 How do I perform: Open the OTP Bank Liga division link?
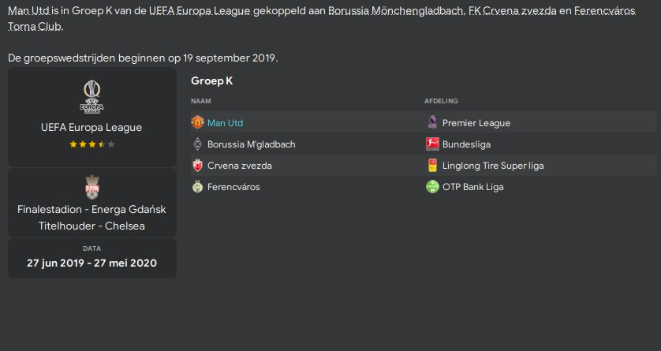tap(473, 187)
